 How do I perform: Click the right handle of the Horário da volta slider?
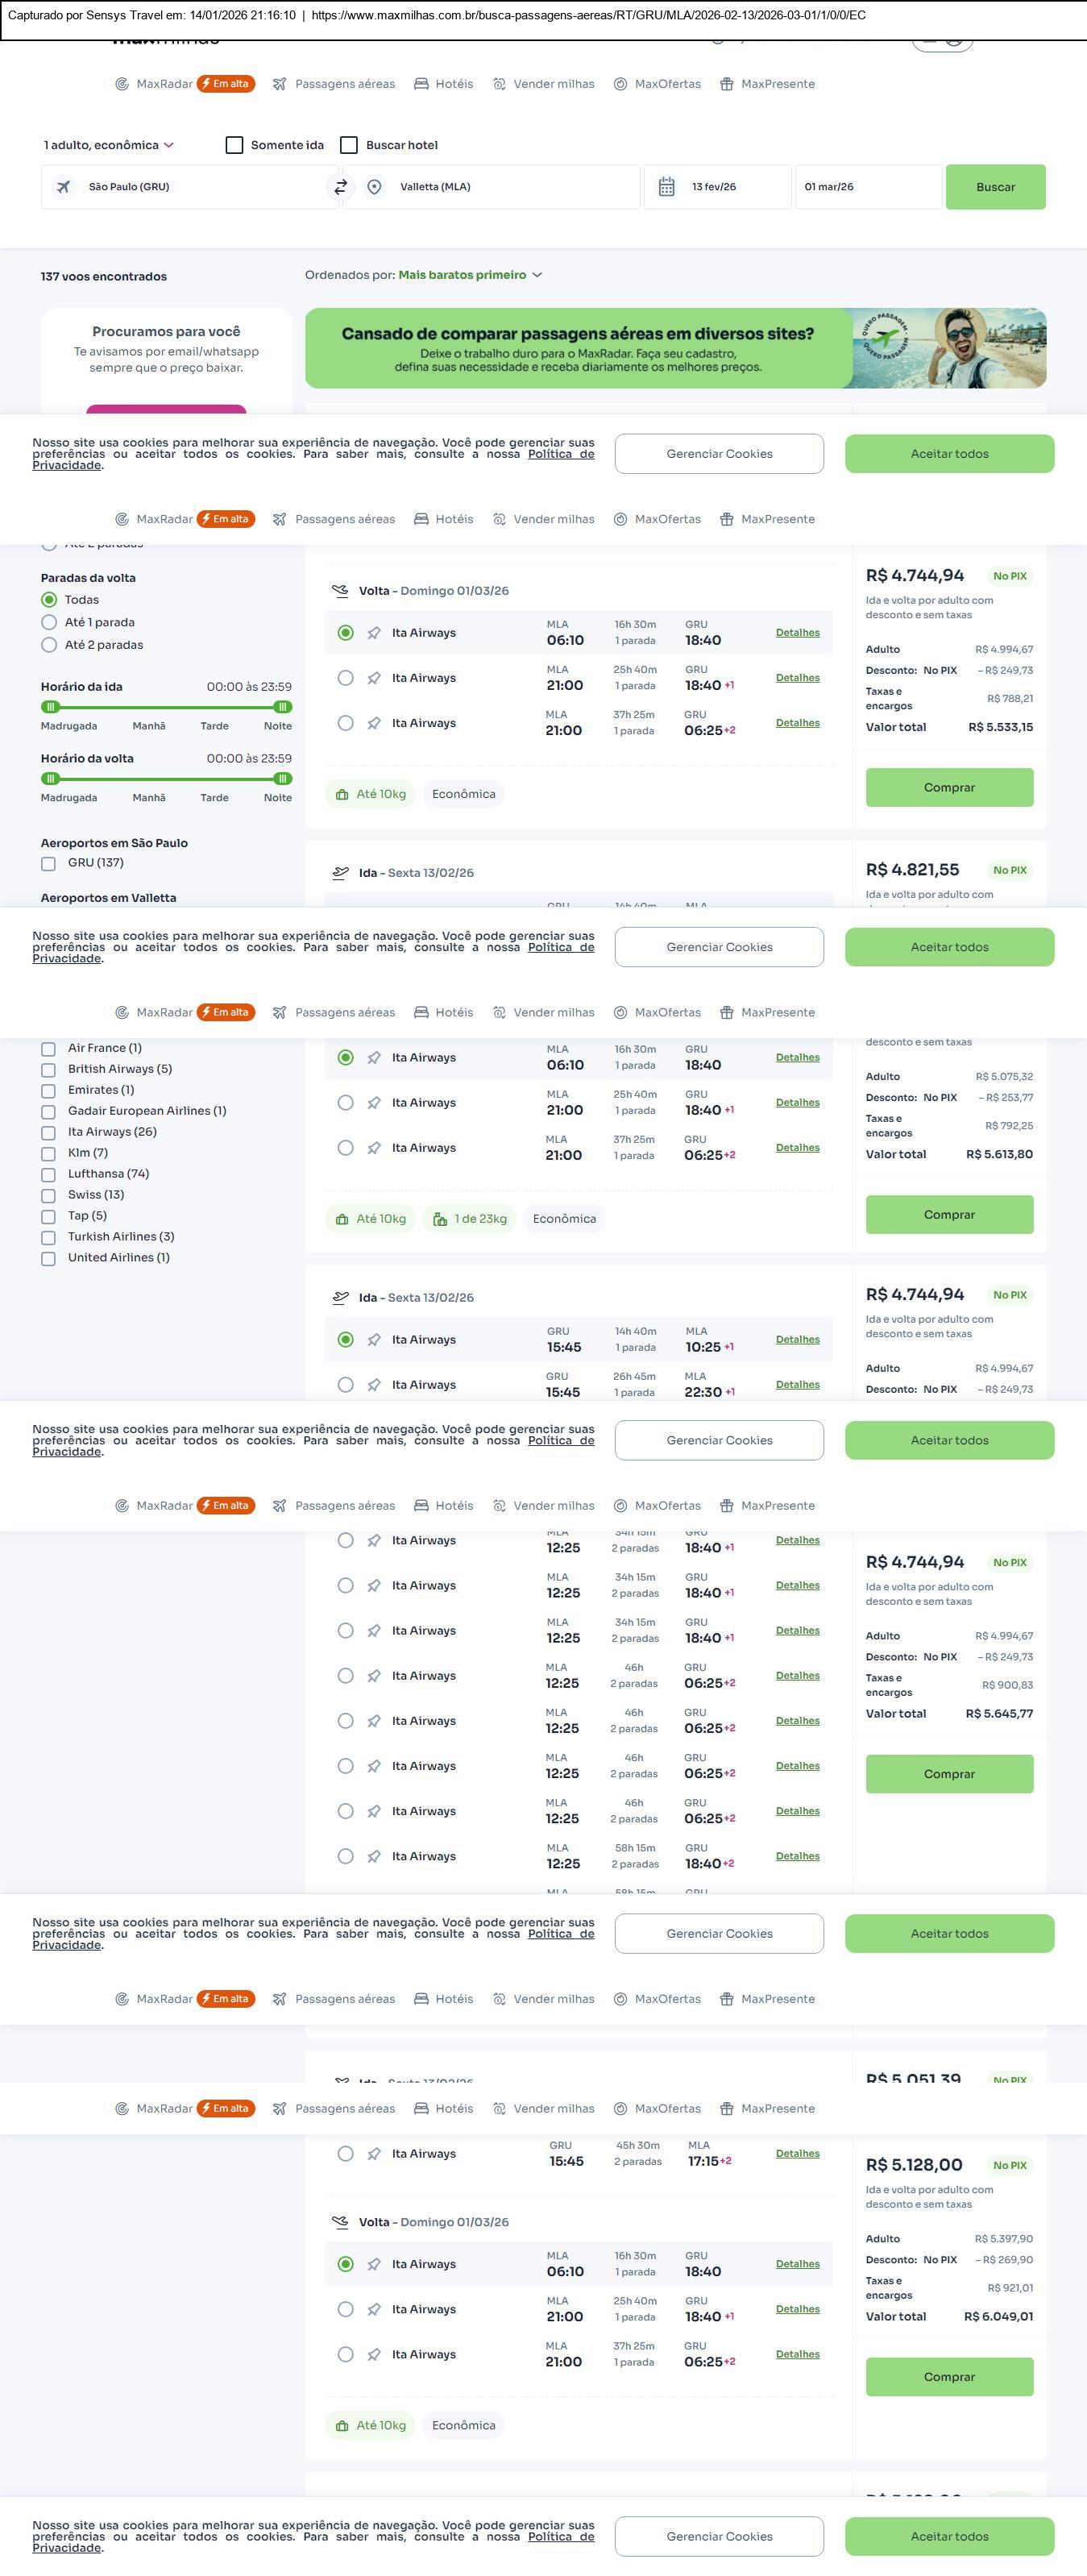tap(282, 778)
